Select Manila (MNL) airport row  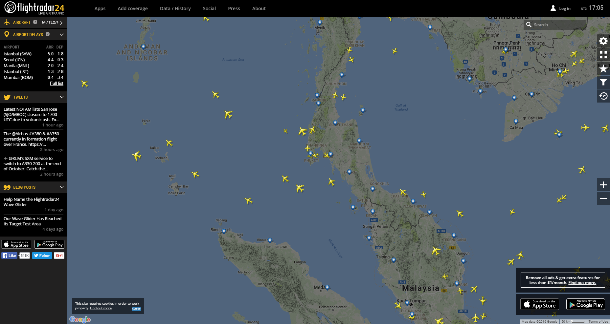coord(34,66)
